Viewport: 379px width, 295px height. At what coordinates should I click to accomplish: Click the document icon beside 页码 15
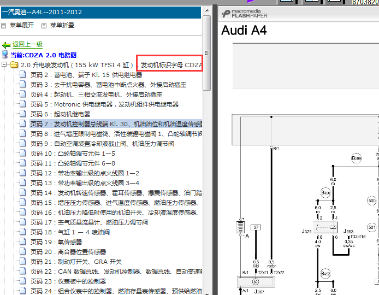click(23, 202)
